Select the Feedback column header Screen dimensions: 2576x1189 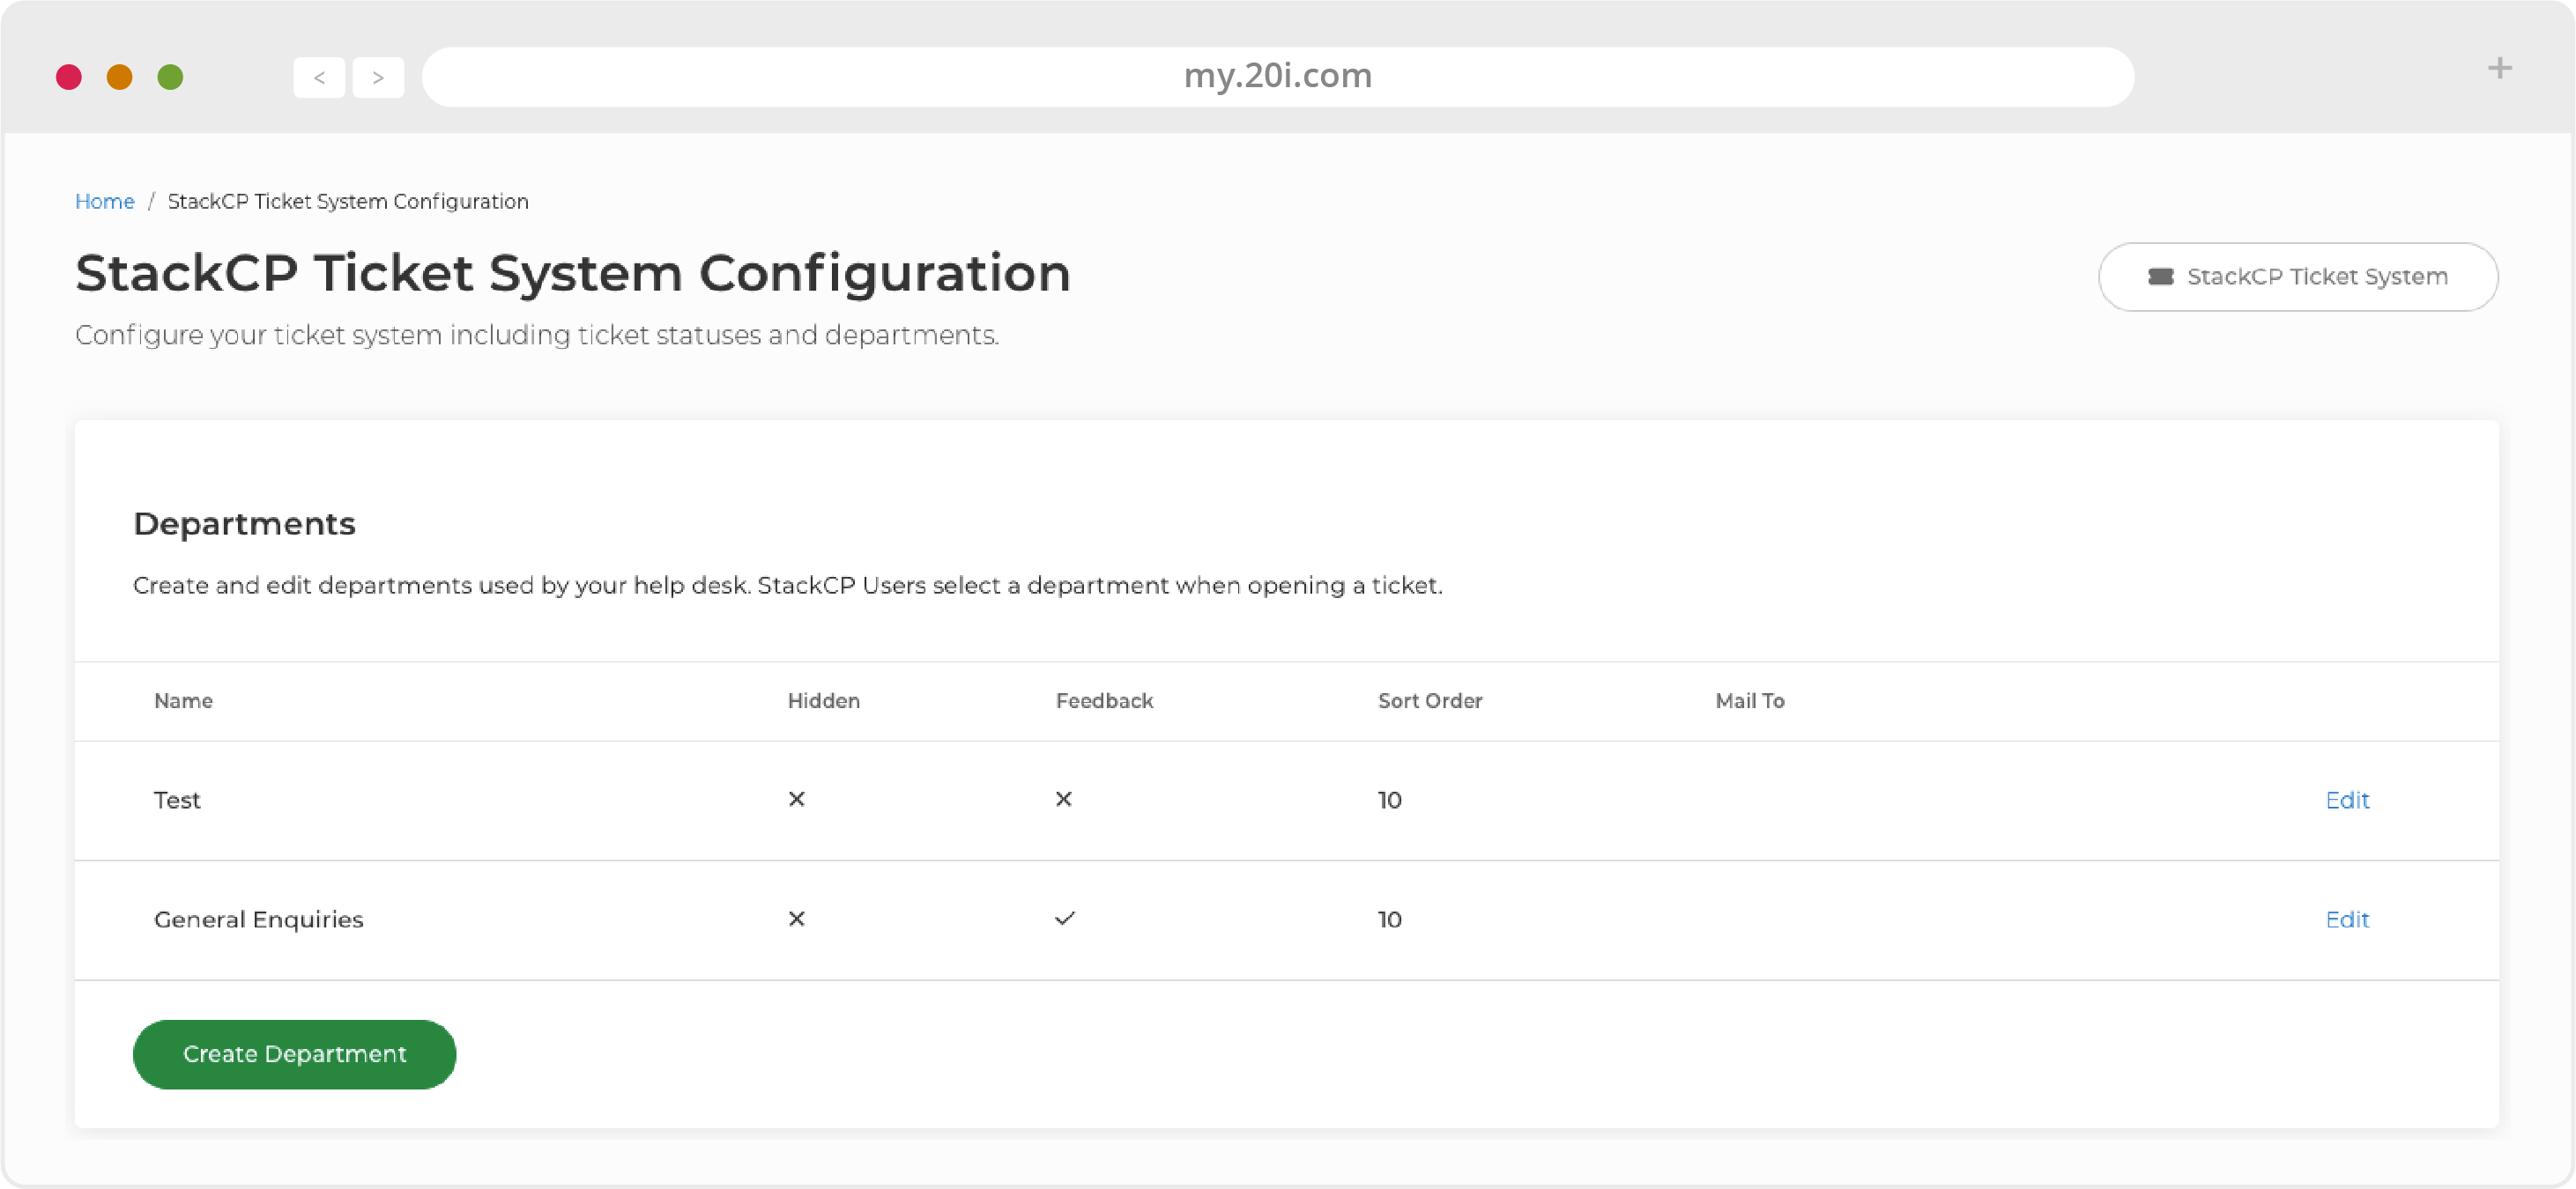[x=1104, y=700]
